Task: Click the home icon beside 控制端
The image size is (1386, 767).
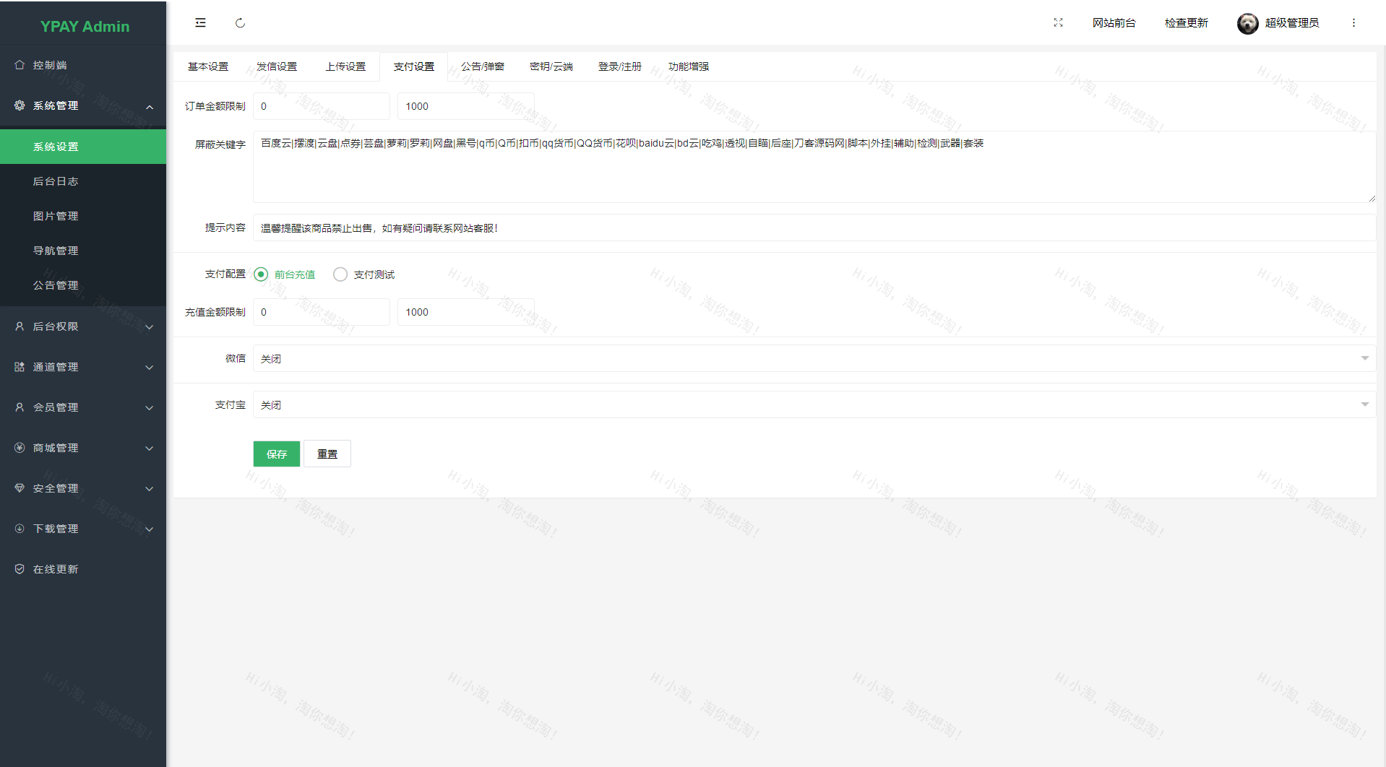Action: click(x=20, y=65)
